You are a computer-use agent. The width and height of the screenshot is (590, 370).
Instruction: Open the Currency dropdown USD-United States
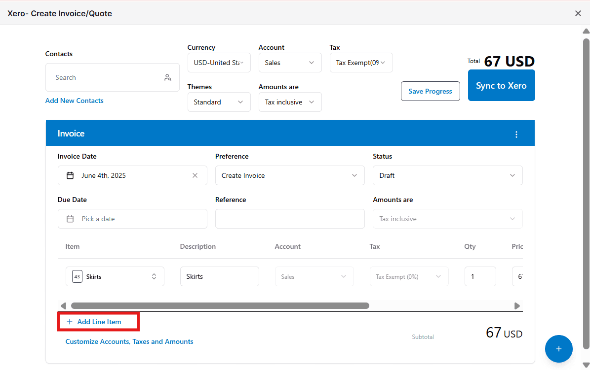click(219, 63)
